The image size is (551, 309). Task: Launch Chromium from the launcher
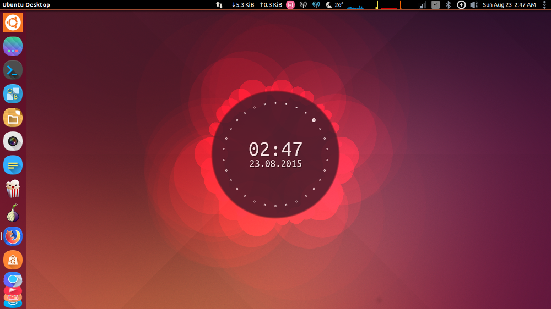click(13, 279)
